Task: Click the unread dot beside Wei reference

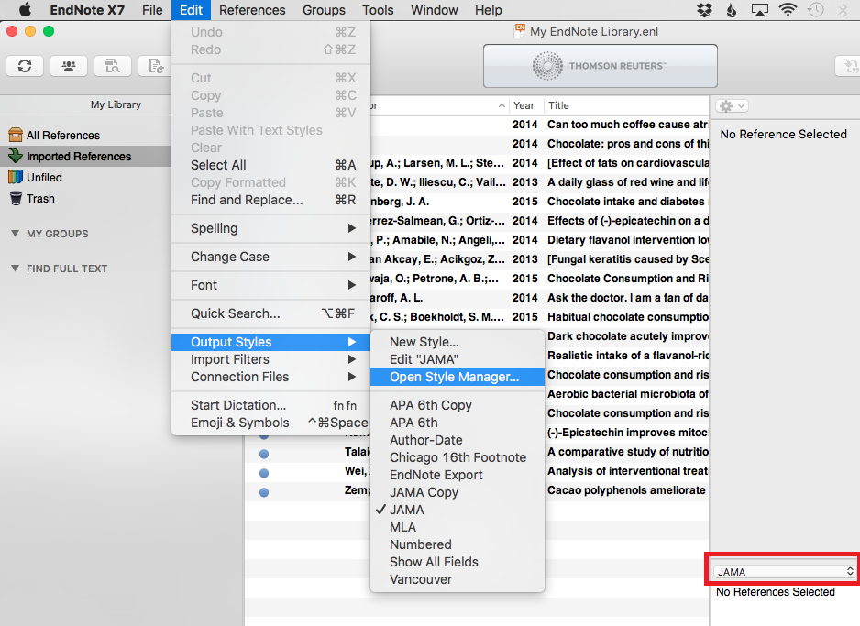Action: (264, 473)
